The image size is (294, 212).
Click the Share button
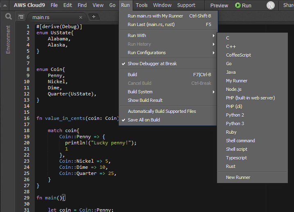pyautogui.click(x=288, y=5)
